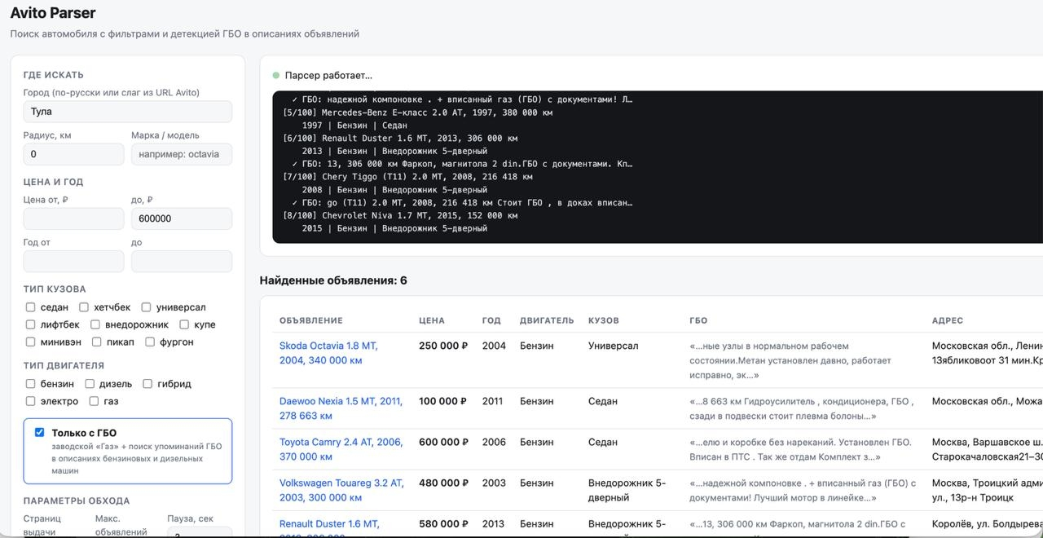Click the Chery Tiggo (T11) log line
This screenshot has width=1043, height=538.
(x=407, y=176)
